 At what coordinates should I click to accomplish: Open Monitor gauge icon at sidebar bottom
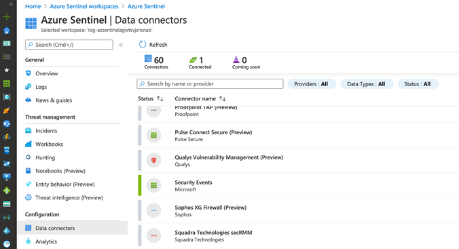tap(7, 244)
